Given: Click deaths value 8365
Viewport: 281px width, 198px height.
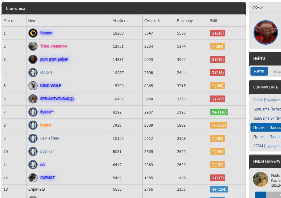Looking at the screenshot, I should tap(149, 86).
